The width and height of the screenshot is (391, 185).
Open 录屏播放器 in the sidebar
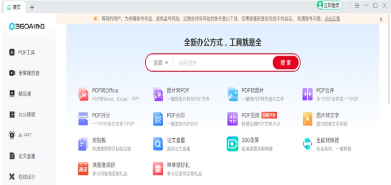click(24, 73)
